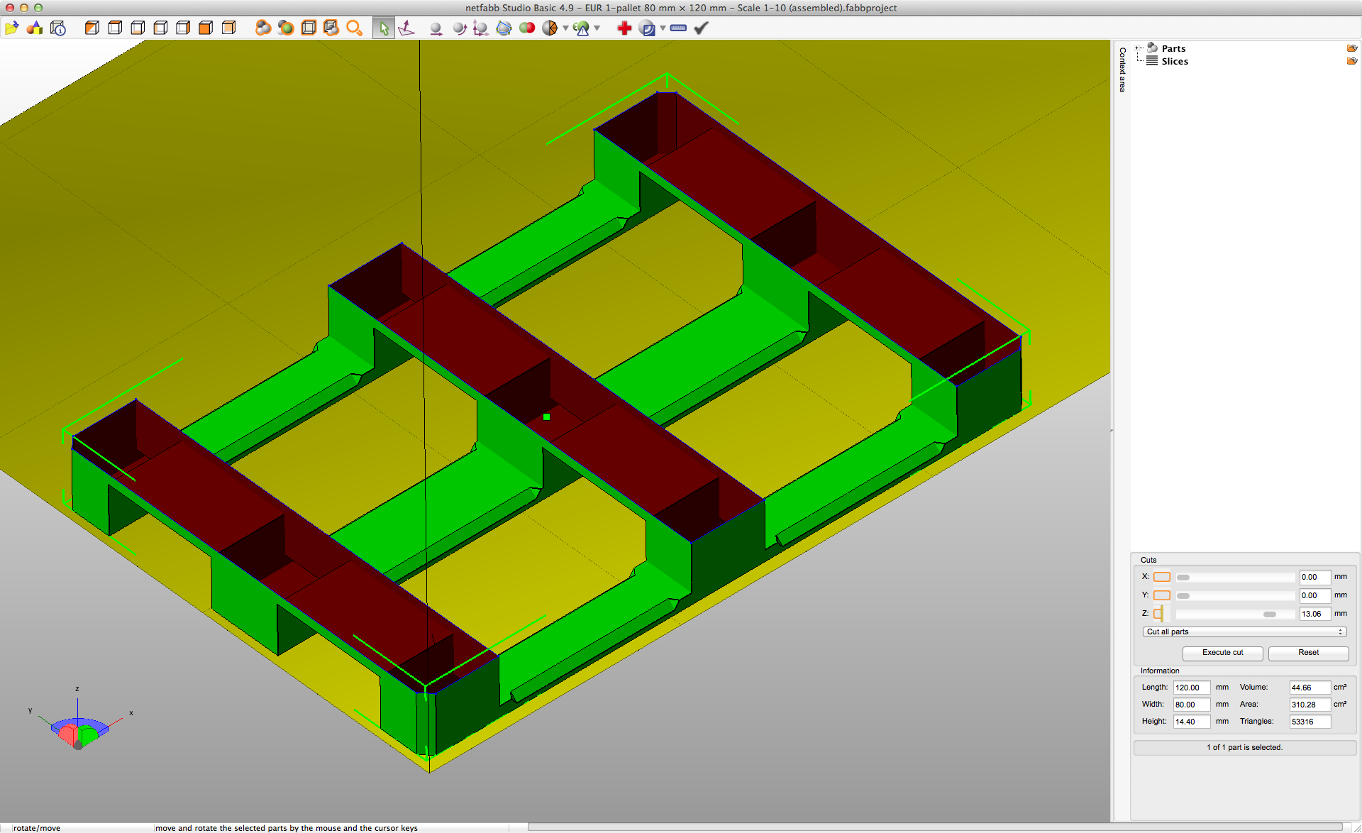
Task: Click the horizontal scrollbar at the bottom
Action: tap(936, 827)
